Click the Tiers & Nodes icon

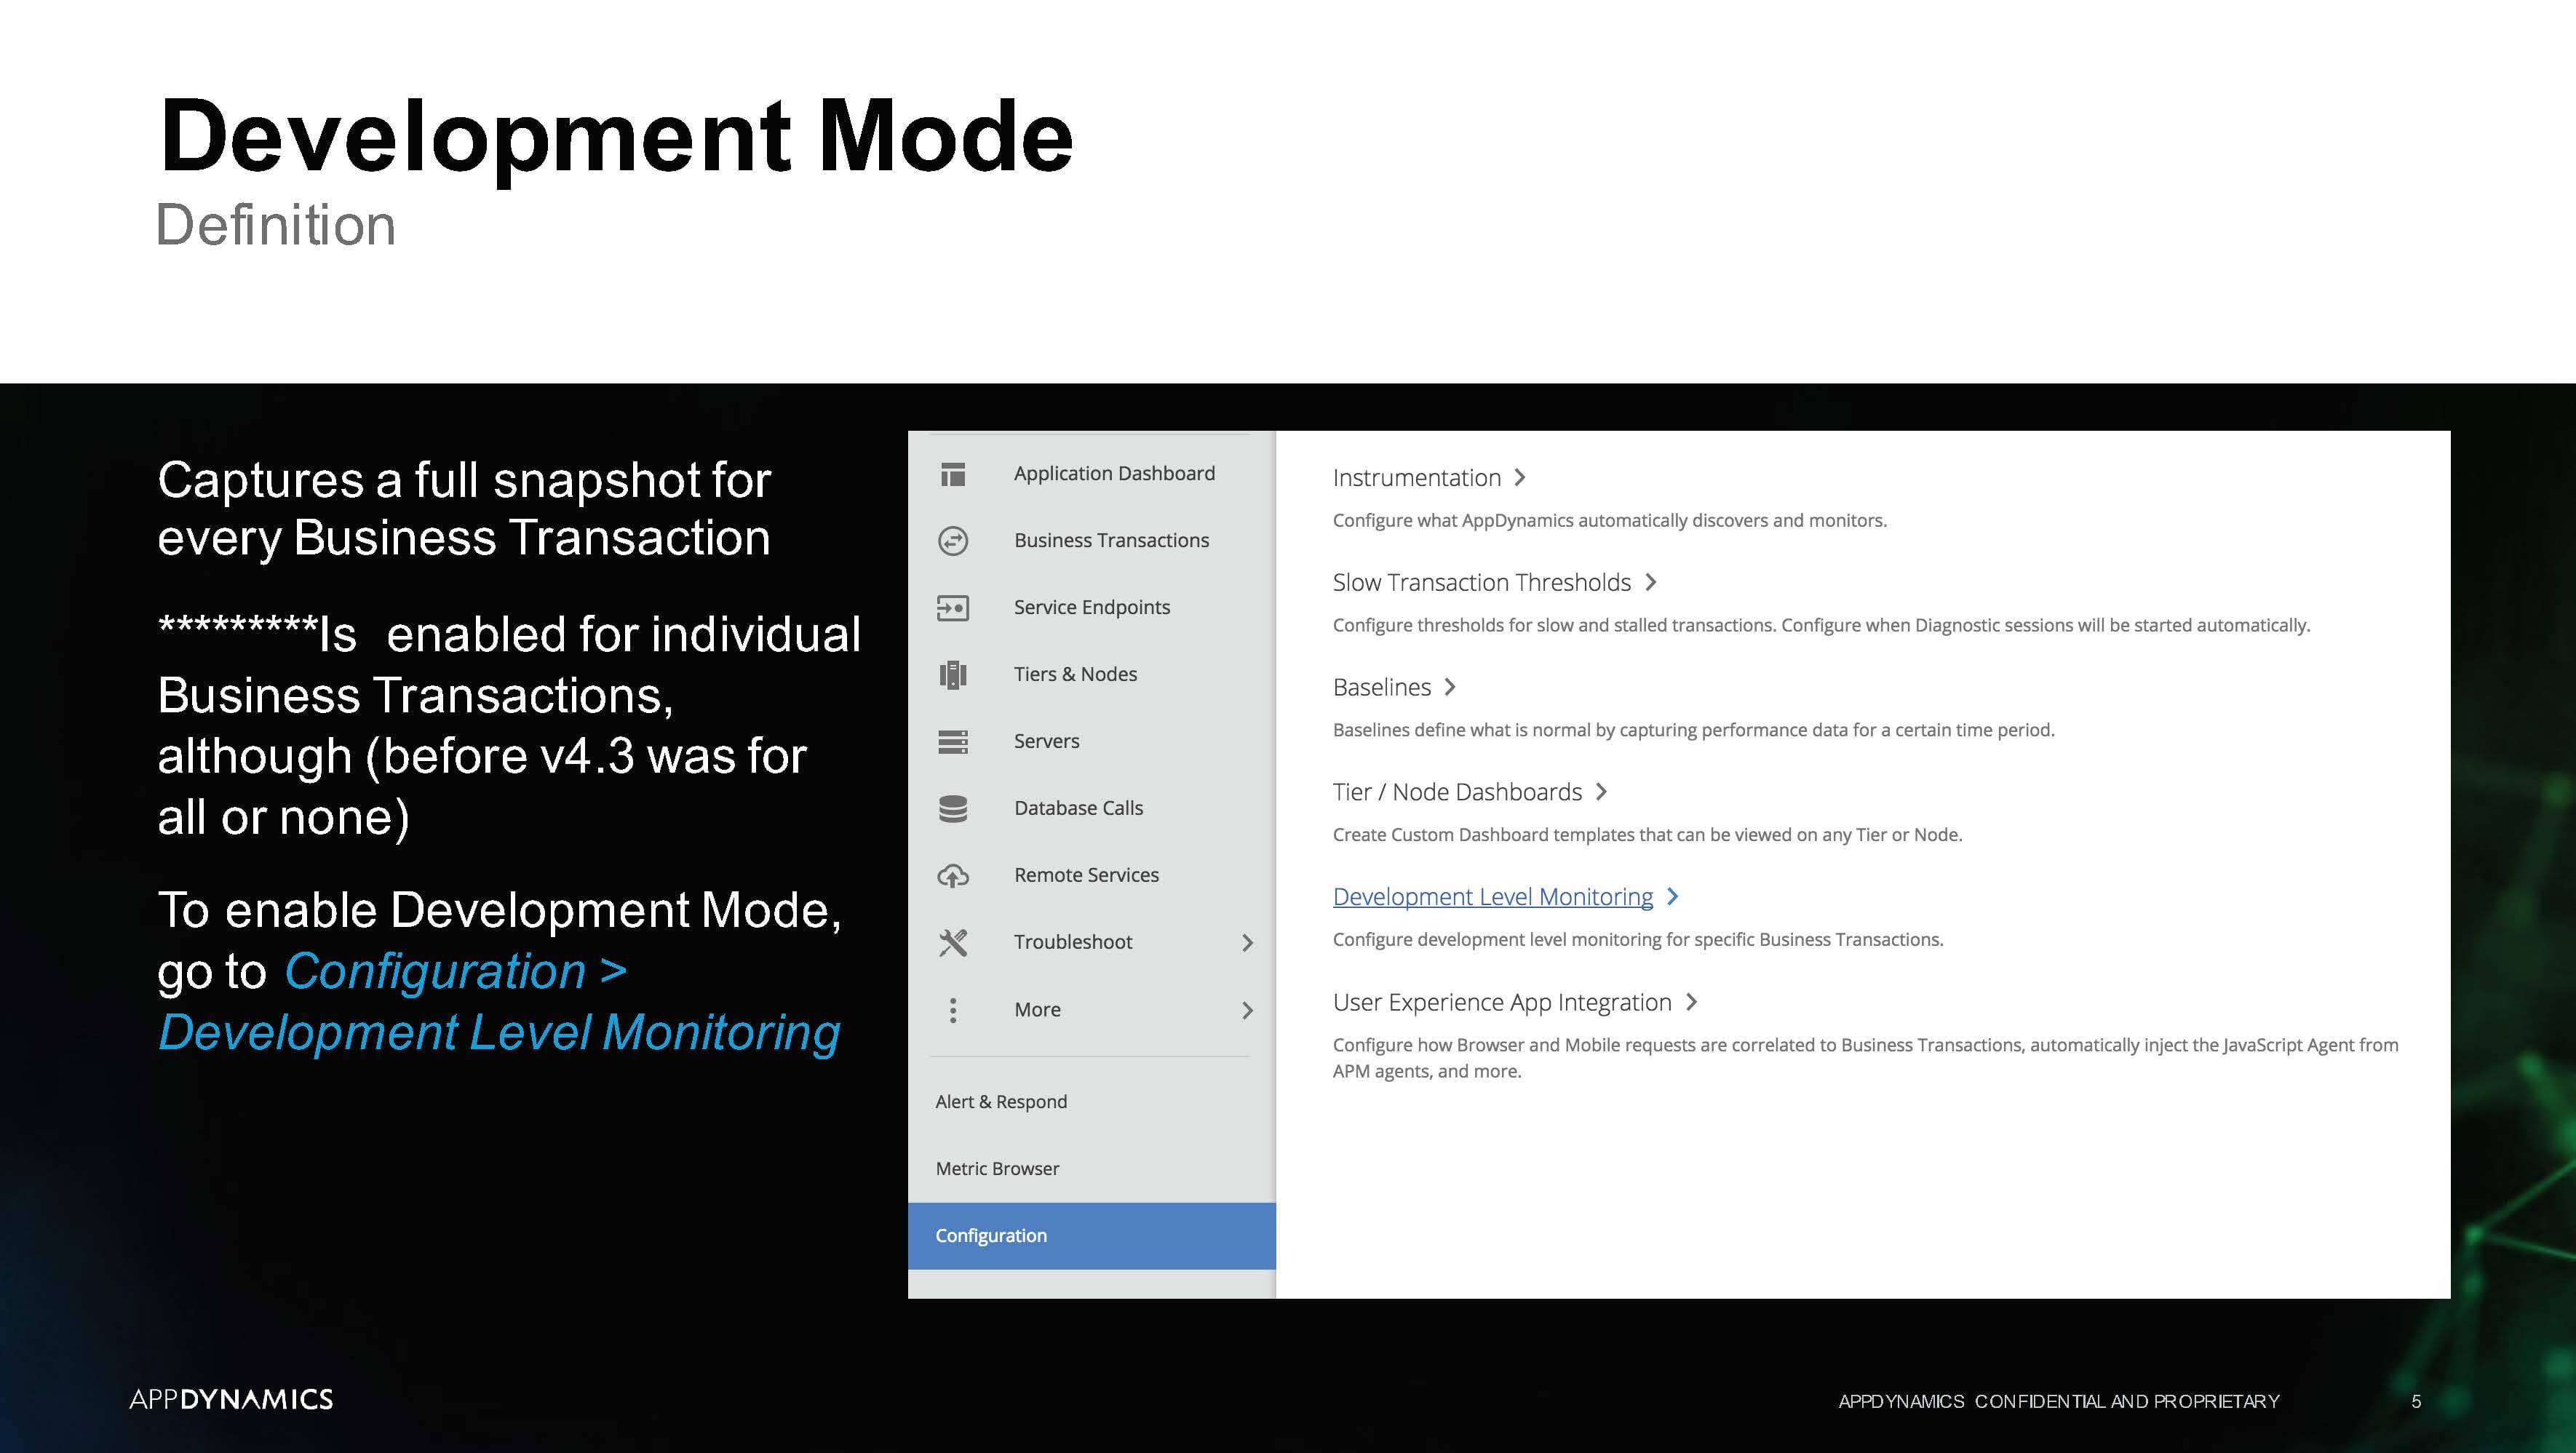953,675
